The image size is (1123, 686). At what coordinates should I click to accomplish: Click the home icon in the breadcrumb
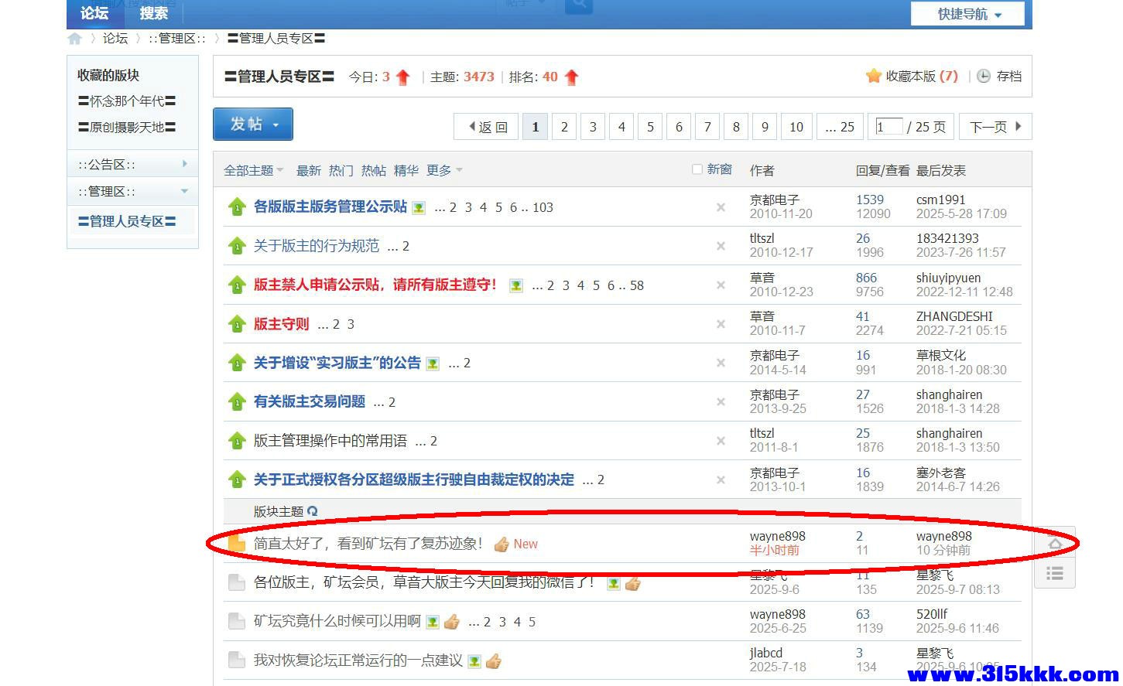[74, 38]
